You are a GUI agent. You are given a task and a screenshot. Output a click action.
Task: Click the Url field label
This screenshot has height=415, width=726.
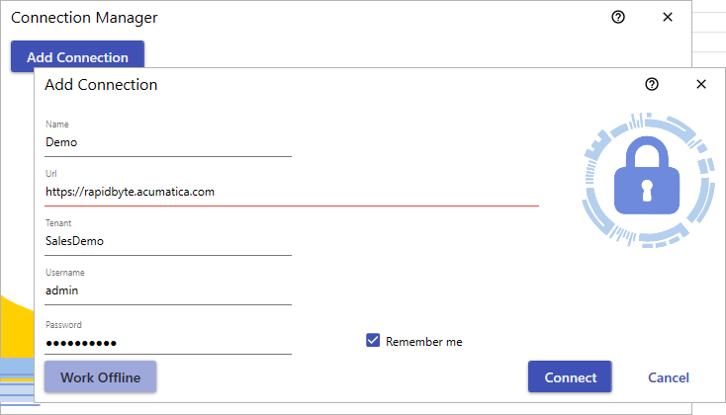point(50,174)
